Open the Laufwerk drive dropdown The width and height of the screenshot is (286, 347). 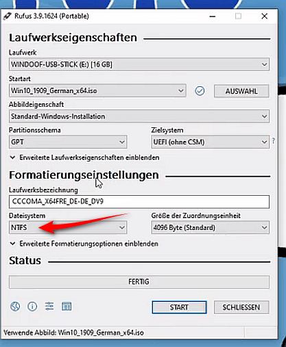pos(139,64)
